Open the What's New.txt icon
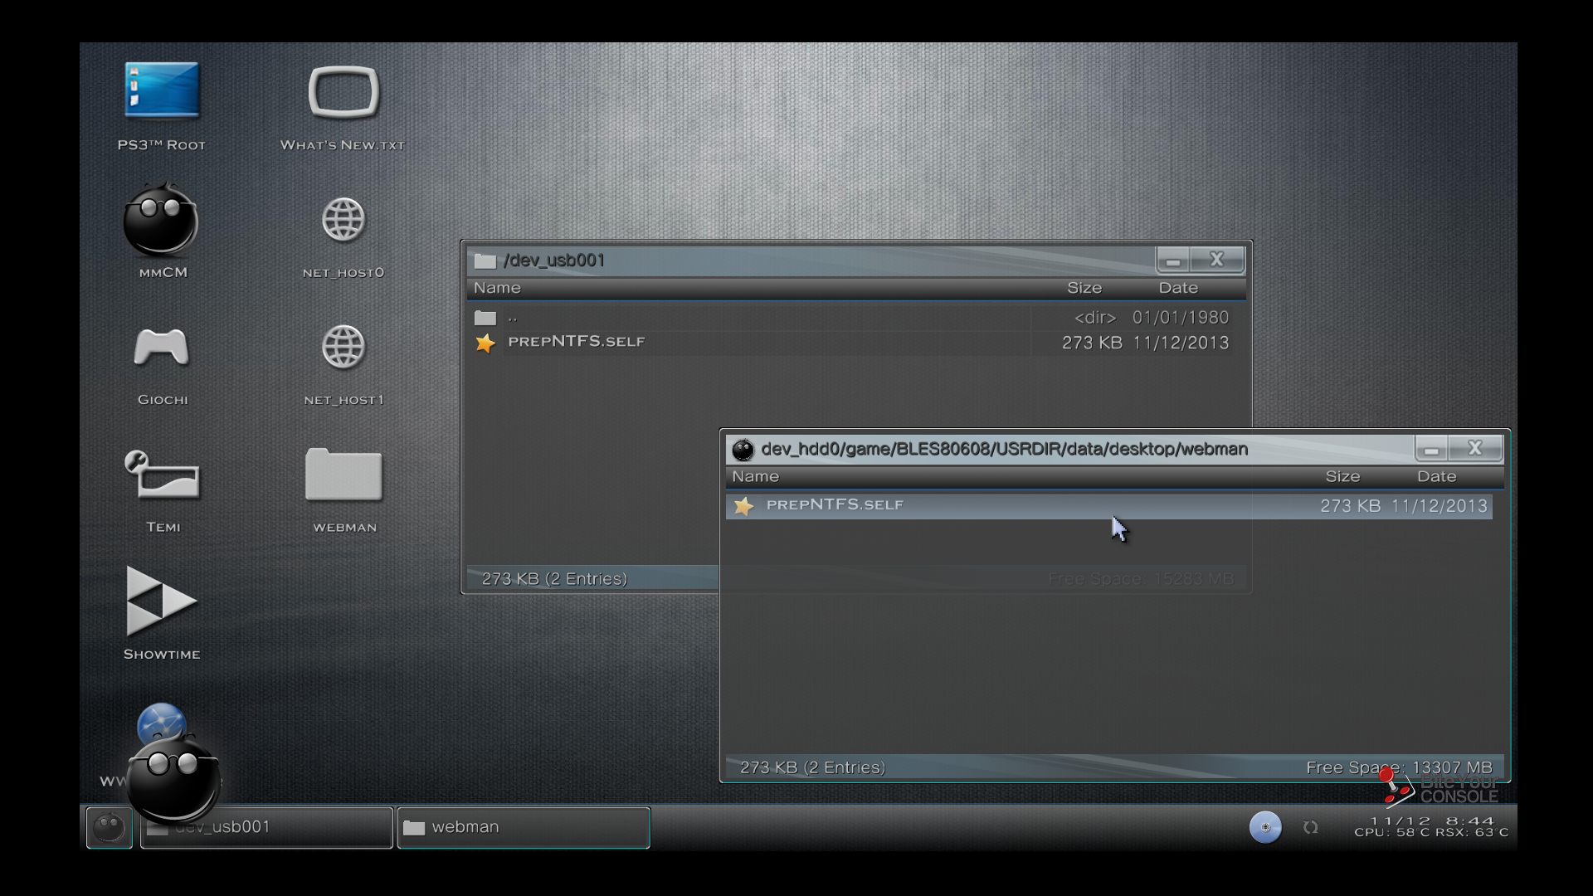This screenshot has height=896, width=1593. pyautogui.click(x=343, y=91)
